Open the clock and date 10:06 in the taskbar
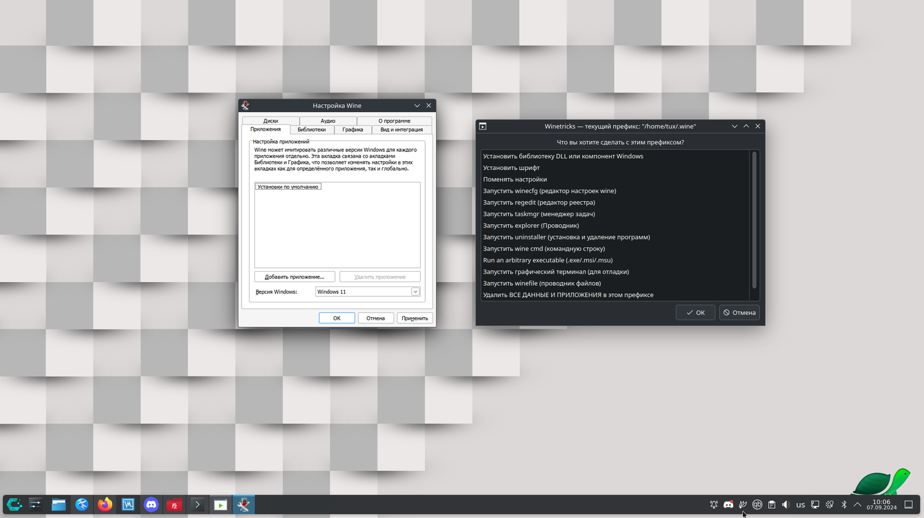 (x=881, y=504)
